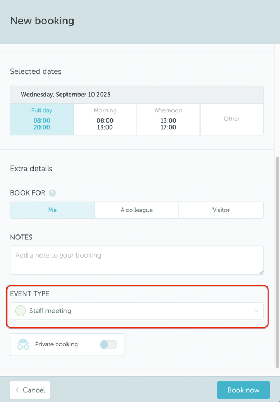Click the Cancel button
This screenshot has height=402, width=280.
pos(30,390)
